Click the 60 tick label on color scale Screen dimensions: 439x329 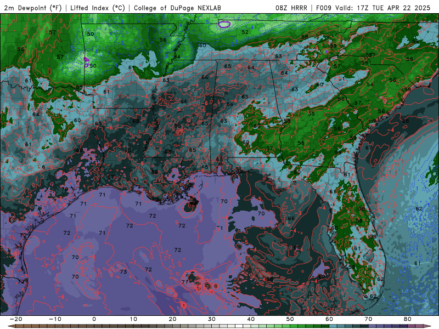tap(329, 319)
